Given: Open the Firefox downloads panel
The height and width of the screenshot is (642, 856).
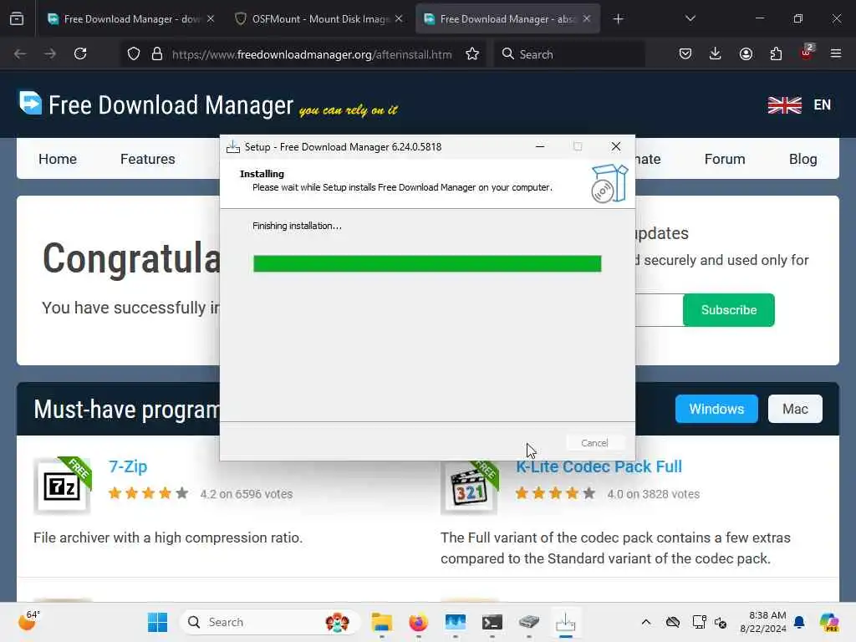Looking at the screenshot, I should click(716, 53).
